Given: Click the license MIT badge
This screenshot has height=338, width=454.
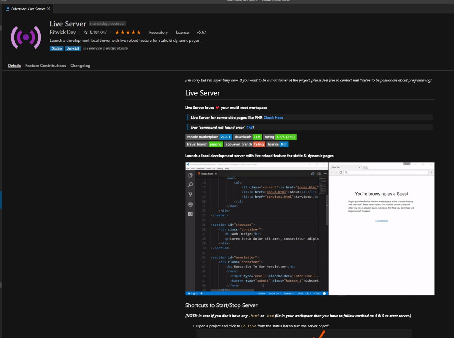Looking at the screenshot, I should [277, 144].
